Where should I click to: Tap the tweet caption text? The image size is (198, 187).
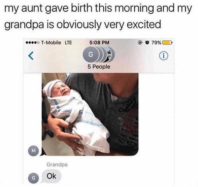[98, 16]
